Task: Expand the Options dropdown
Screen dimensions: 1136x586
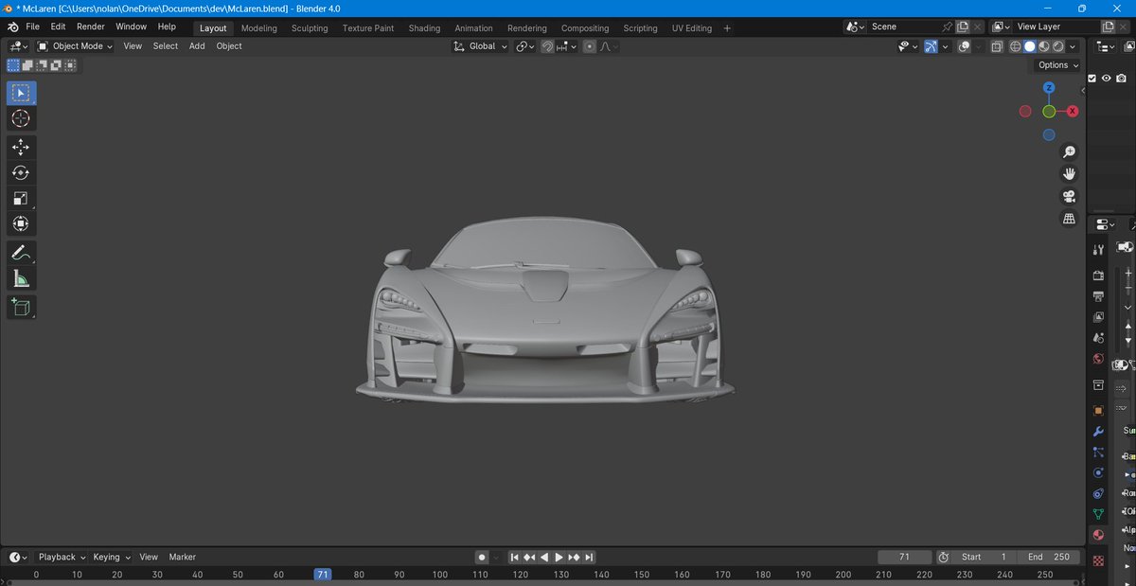Action: [1058, 65]
